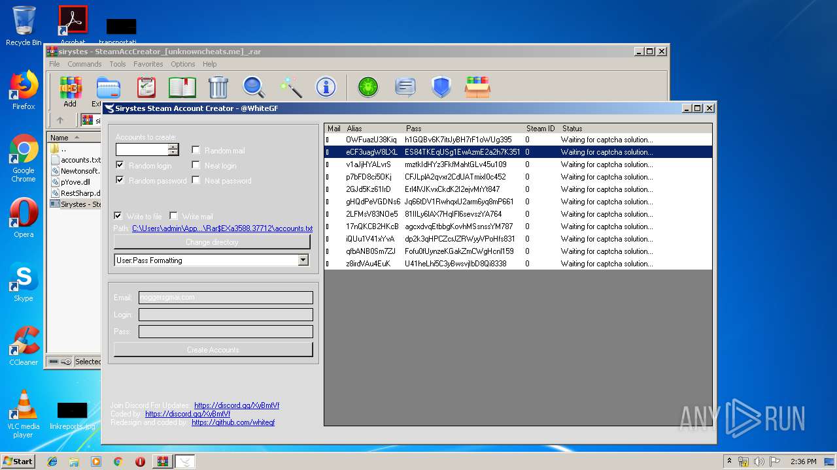The height and width of the screenshot is (470, 837).
Task: Select accounts.txt in the WinRAR file list
Action: point(75,160)
